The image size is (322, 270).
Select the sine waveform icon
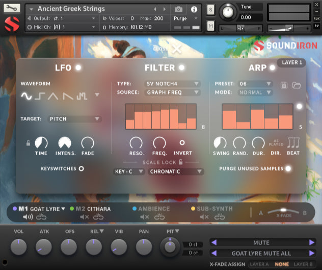pos(26,95)
